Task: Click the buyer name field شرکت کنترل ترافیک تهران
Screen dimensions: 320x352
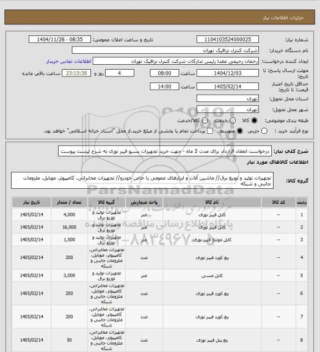Action: click(x=165, y=50)
